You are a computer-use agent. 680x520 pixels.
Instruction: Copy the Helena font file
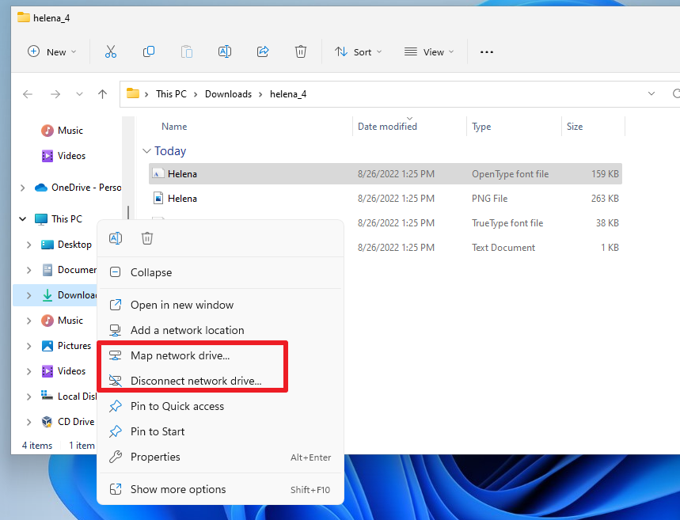coord(149,51)
